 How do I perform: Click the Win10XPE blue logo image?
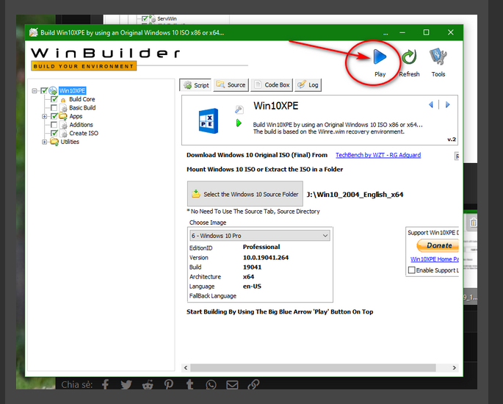tap(209, 120)
